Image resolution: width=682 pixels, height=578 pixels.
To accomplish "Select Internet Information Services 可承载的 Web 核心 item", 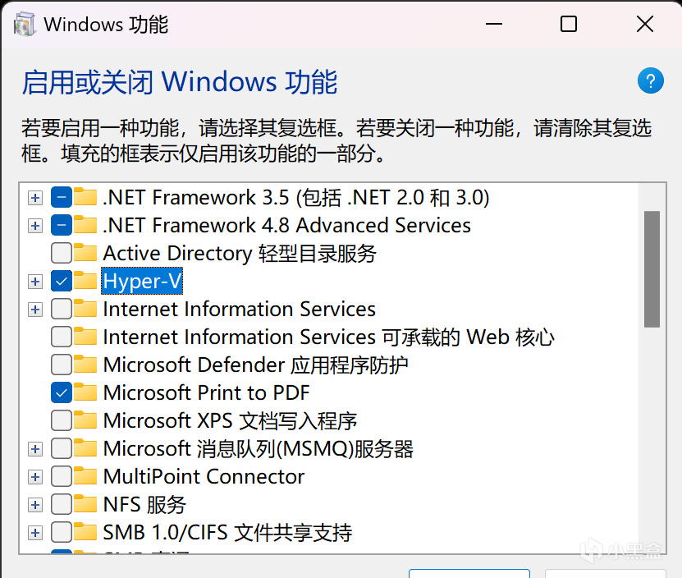I will coord(328,337).
